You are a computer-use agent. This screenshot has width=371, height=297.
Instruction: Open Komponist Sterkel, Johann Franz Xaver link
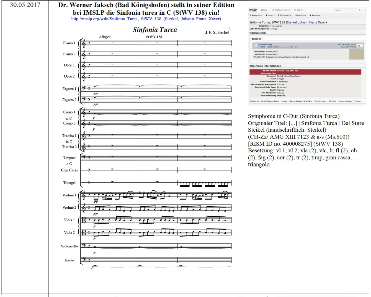coord(288,76)
